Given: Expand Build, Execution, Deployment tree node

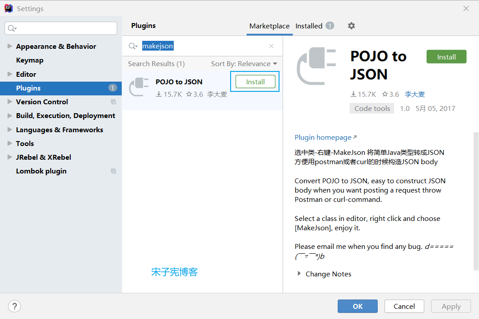Looking at the screenshot, I should pyautogui.click(x=10, y=116).
